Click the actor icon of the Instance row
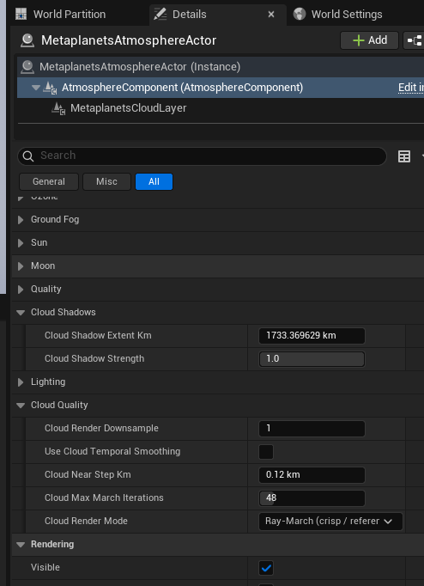 pyautogui.click(x=27, y=67)
